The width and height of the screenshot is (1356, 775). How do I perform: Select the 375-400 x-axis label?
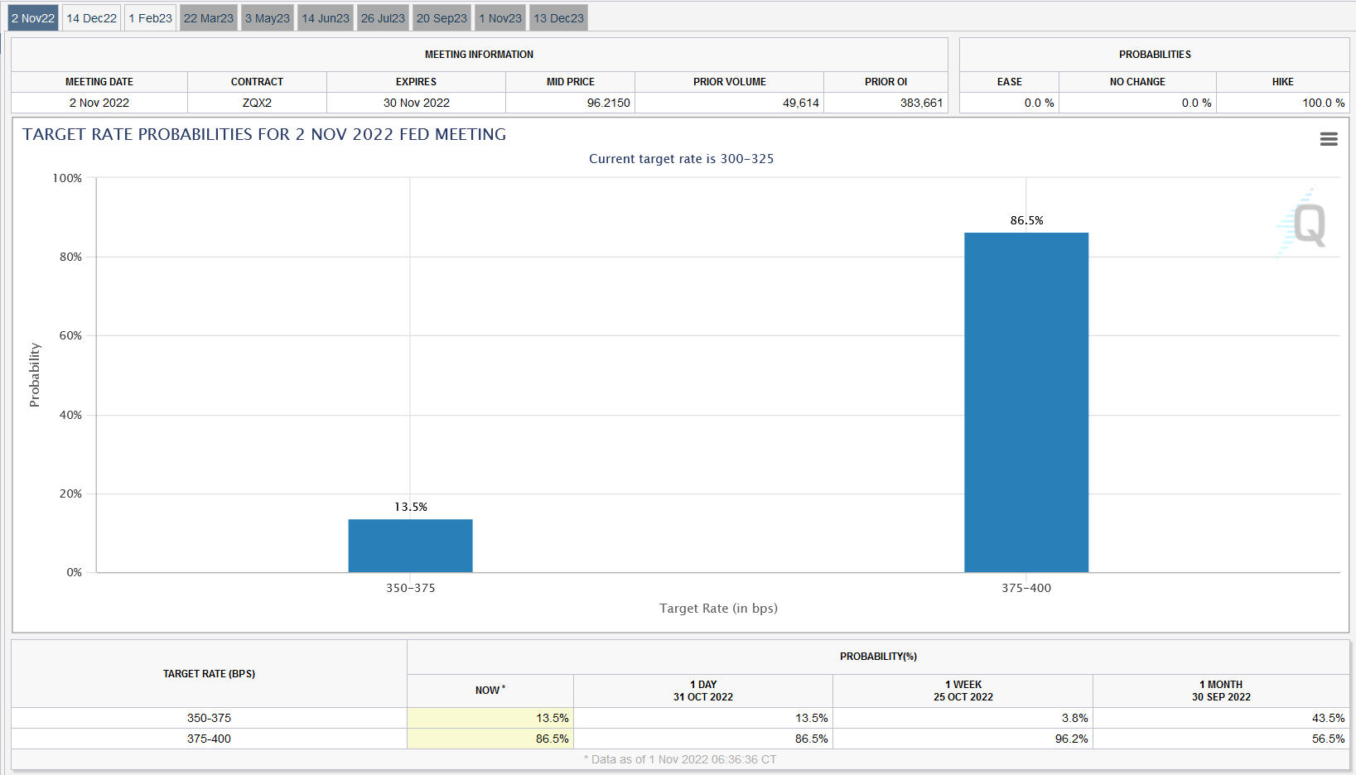click(1026, 588)
